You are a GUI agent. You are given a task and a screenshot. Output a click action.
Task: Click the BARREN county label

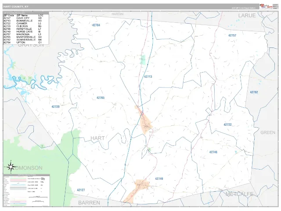point(89,203)
